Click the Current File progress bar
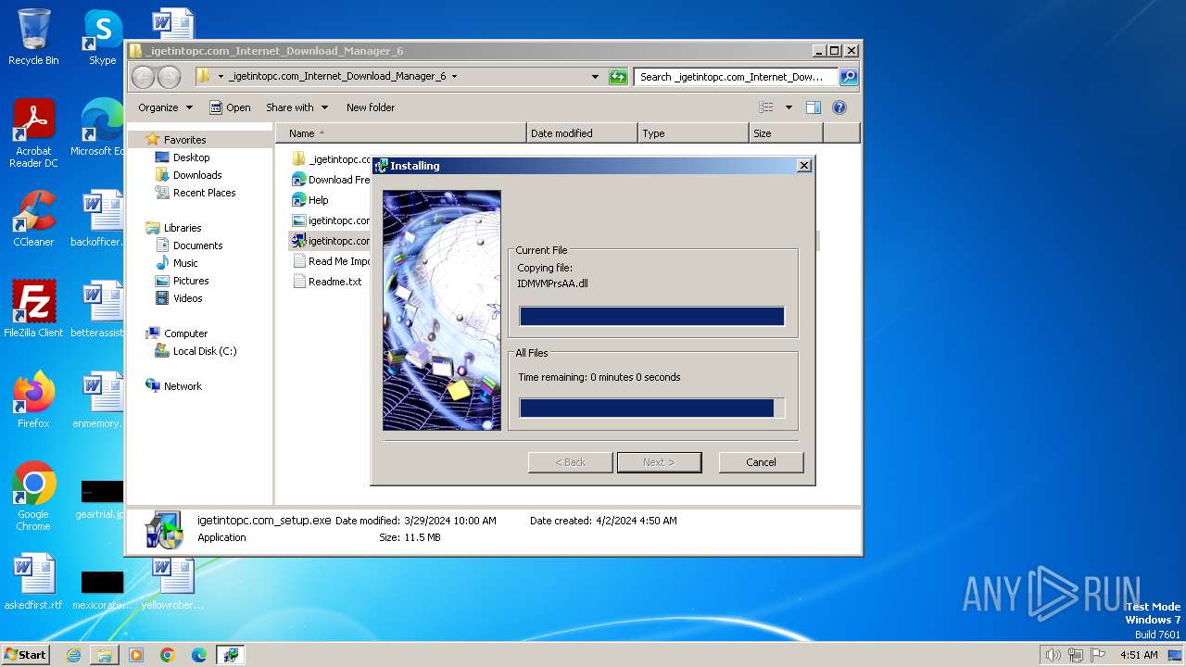1186x667 pixels. pyautogui.click(x=652, y=317)
